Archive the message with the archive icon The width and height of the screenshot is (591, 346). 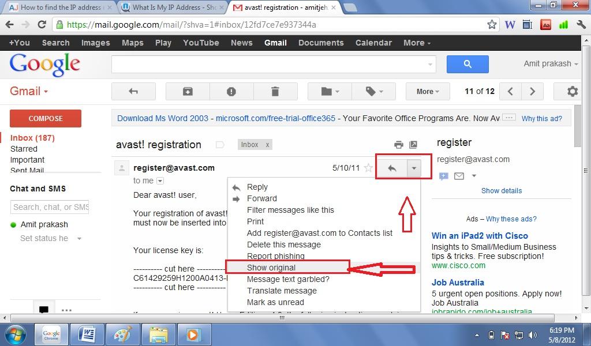click(x=188, y=91)
